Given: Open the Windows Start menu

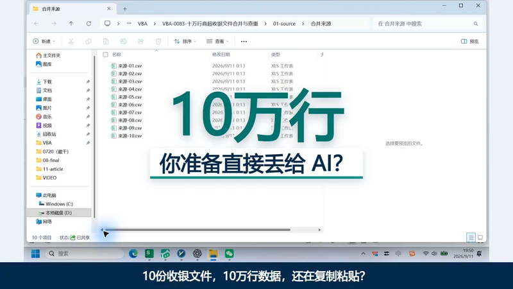Looking at the screenshot, I should (35, 254).
